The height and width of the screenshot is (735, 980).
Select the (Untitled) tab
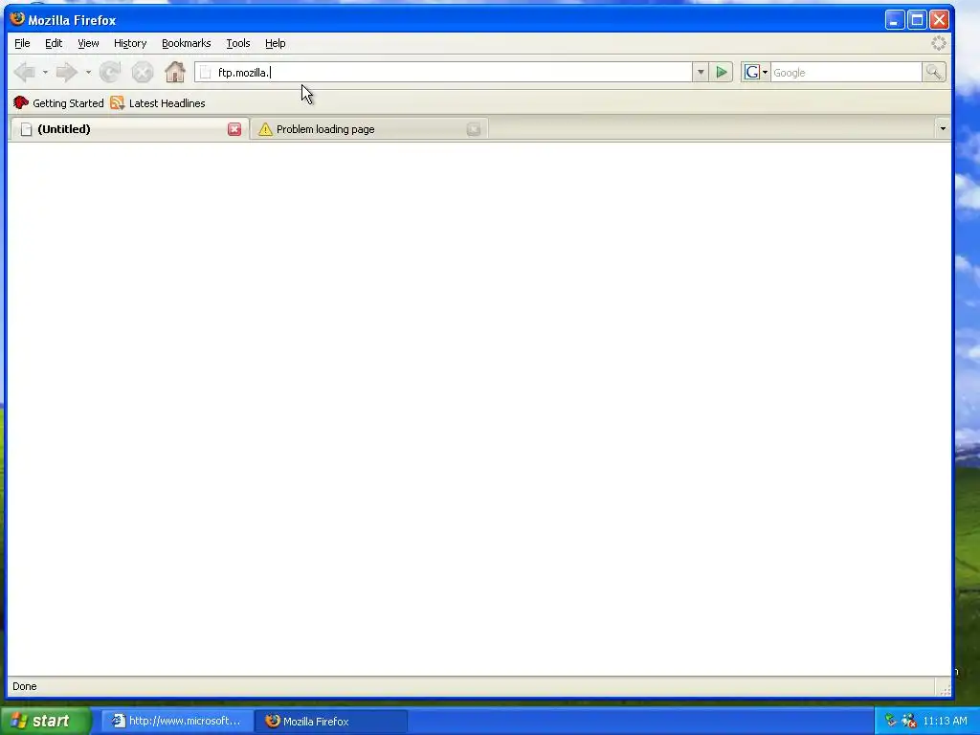(129, 129)
